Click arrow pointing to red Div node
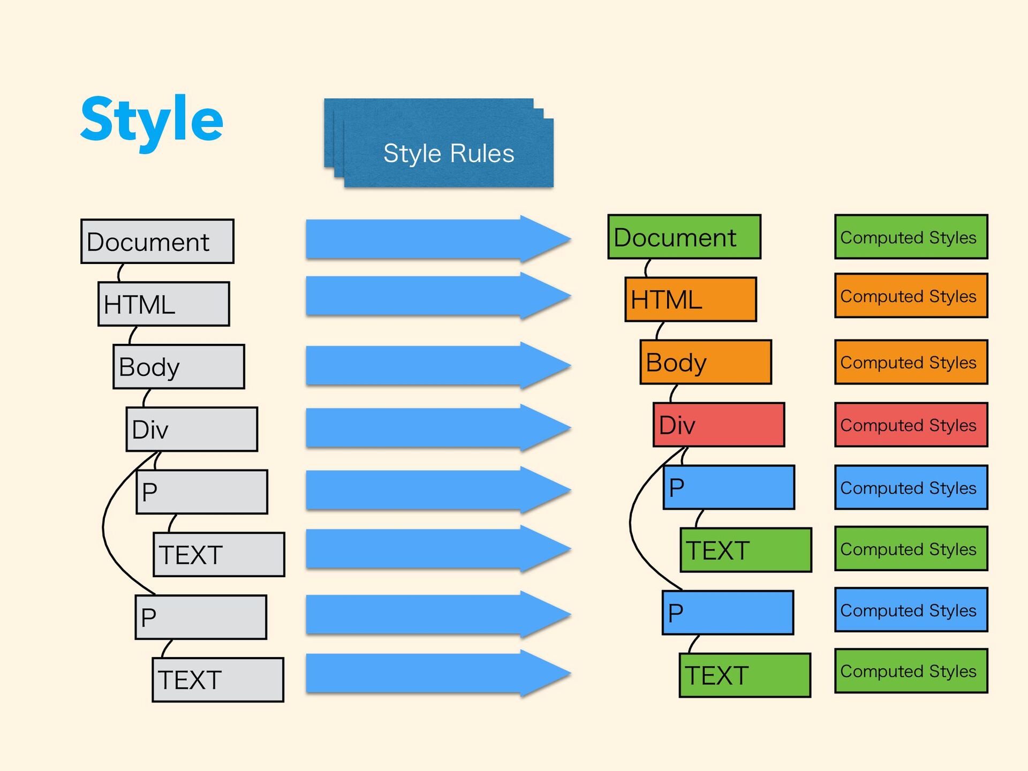 (438, 428)
